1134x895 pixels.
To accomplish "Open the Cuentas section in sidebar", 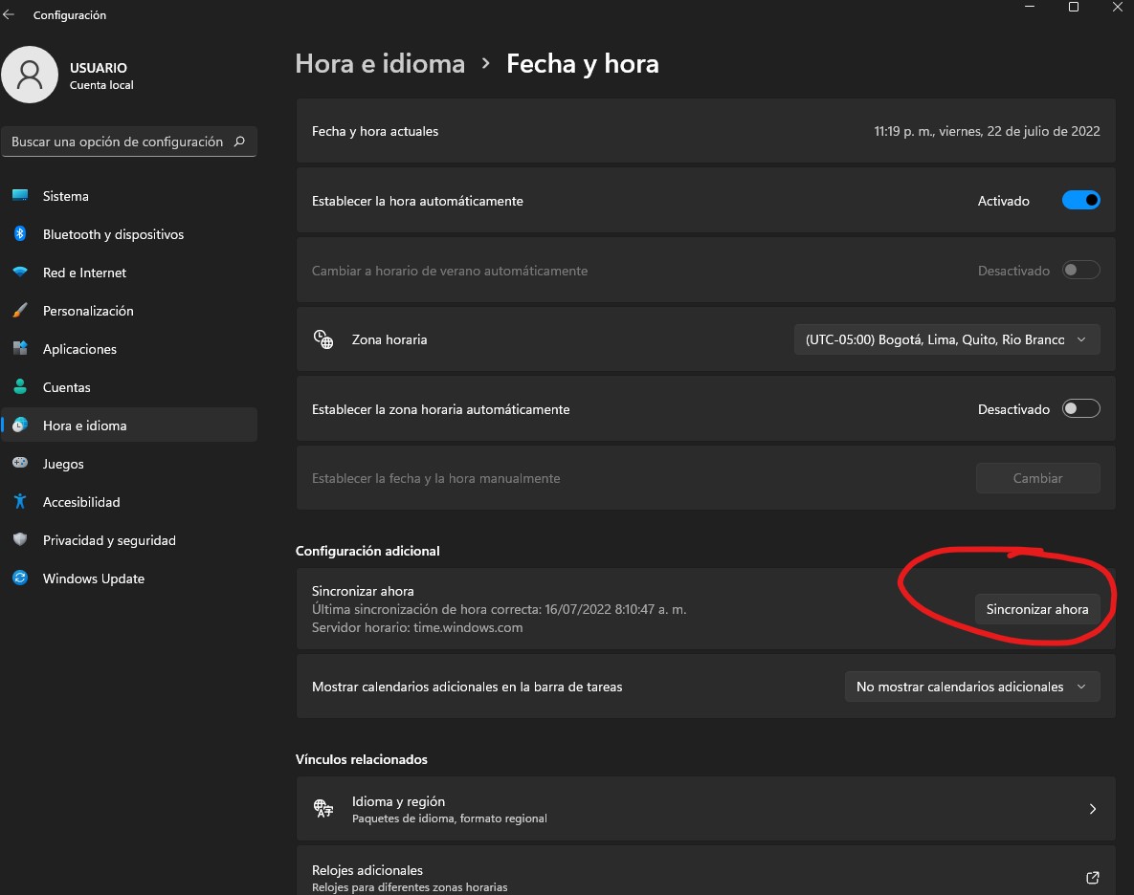I will click(67, 387).
